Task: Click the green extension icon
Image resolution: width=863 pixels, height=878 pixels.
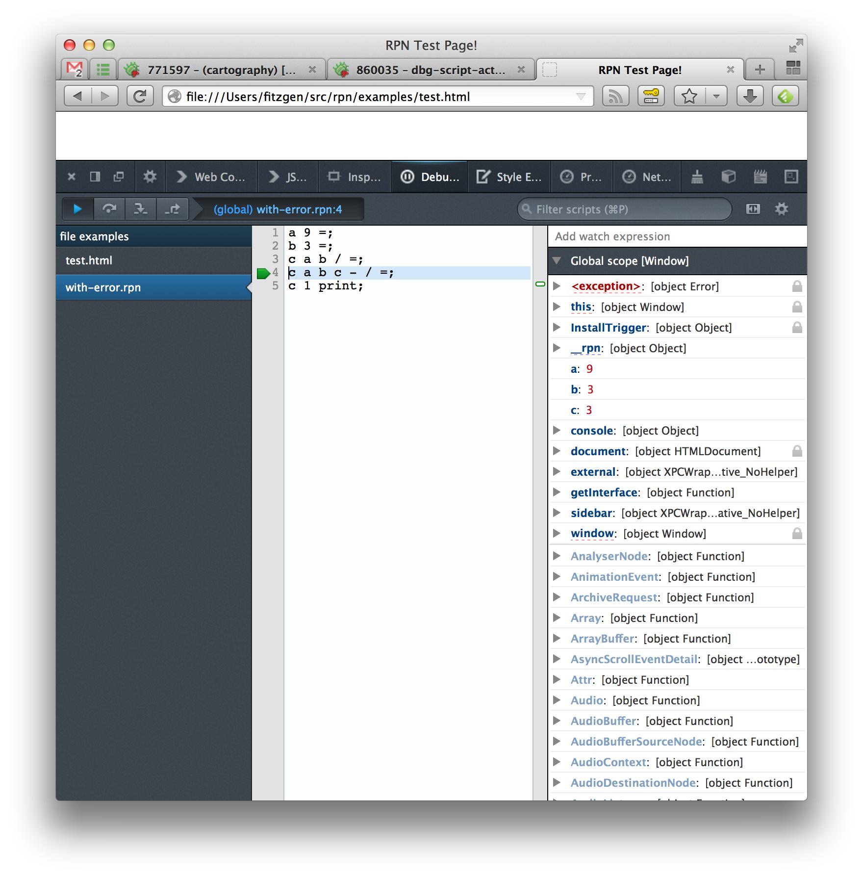Action: point(785,96)
